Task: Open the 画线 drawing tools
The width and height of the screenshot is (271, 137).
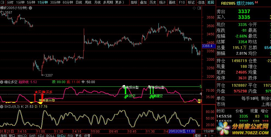Action: pos(172,2)
